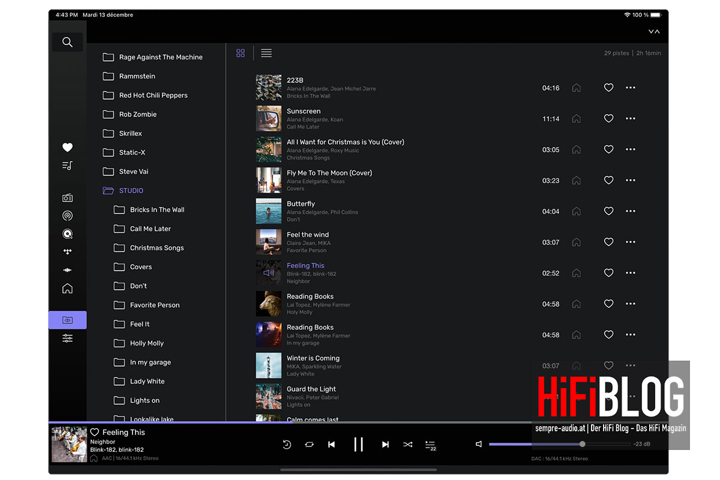Viewport: 720px width, 480px height.
Task: Open the Rage Against The Machine folder
Action: pos(153,57)
